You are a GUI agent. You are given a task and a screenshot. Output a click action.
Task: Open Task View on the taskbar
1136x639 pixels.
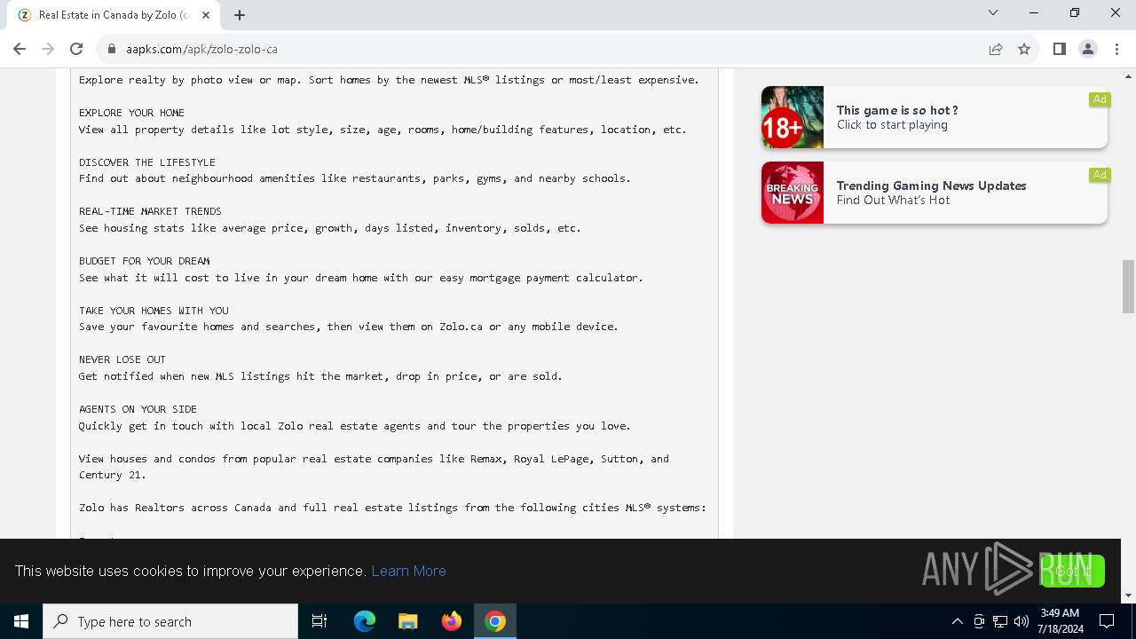point(319,621)
